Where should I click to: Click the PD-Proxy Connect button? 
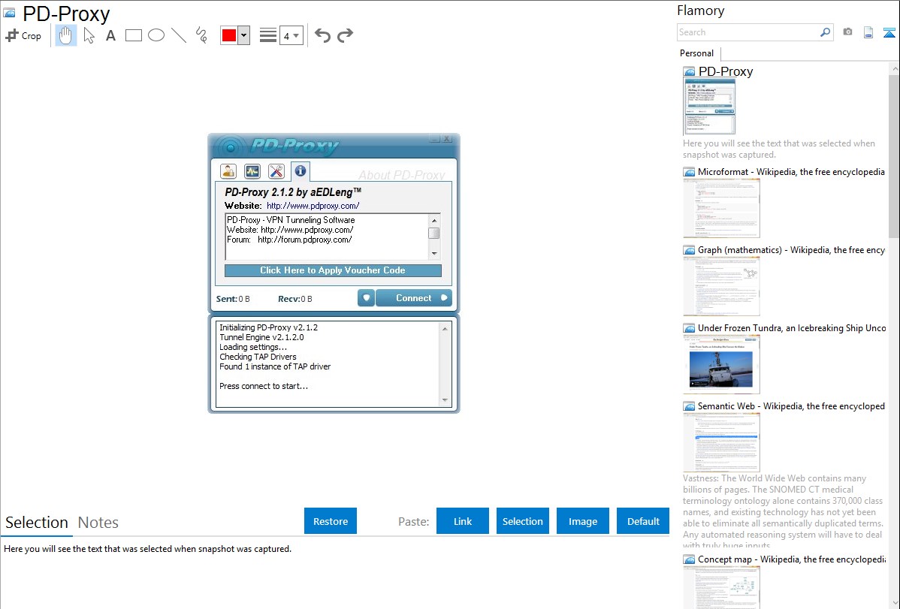click(x=414, y=298)
